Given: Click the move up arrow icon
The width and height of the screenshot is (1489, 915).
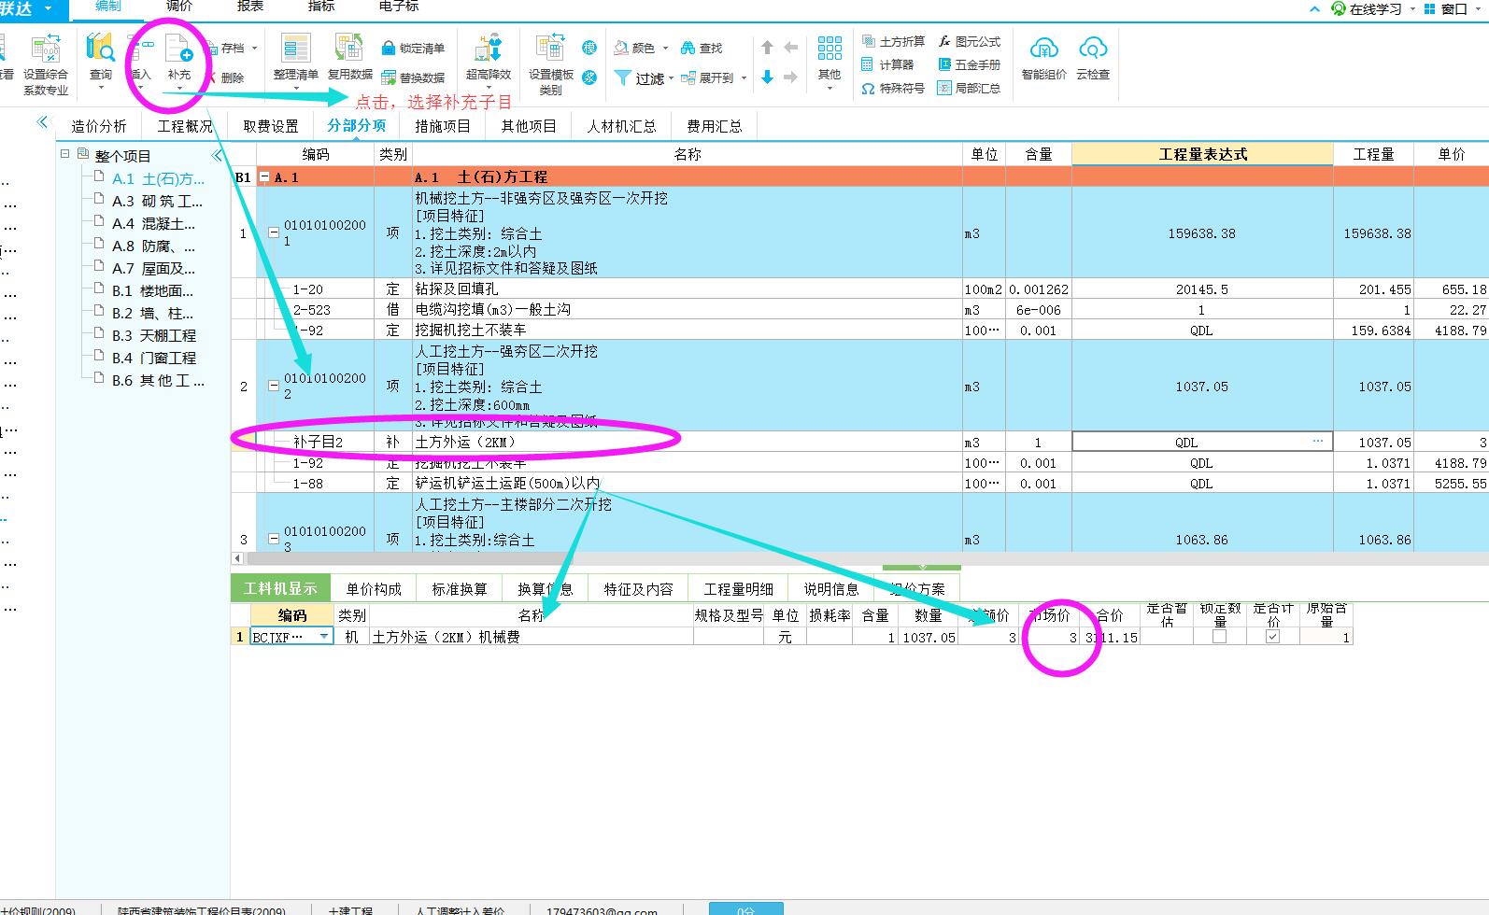Looking at the screenshot, I should pos(767,48).
